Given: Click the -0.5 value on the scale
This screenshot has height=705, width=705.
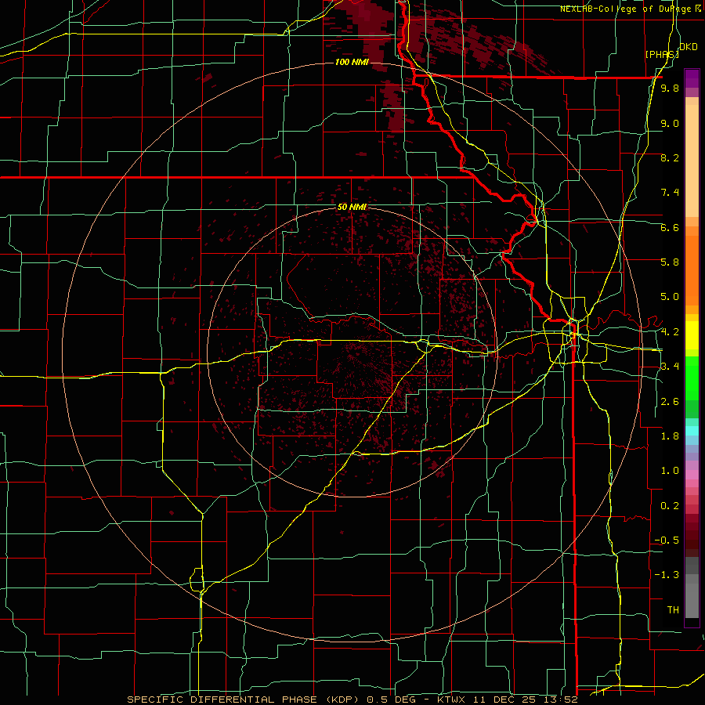Looking at the screenshot, I should coord(667,540).
